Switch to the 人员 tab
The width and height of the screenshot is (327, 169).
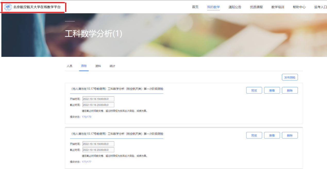tap(70, 66)
